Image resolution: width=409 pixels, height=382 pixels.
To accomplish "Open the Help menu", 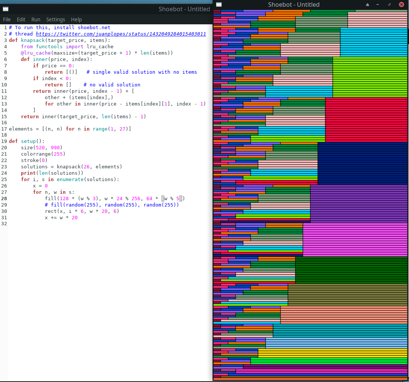I will 76,19.
